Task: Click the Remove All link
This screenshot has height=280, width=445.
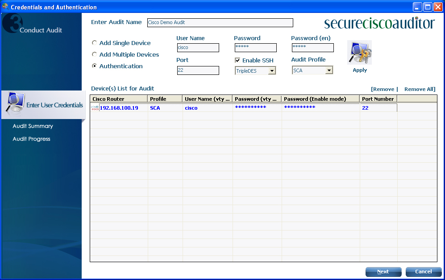Action: click(x=420, y=89)
